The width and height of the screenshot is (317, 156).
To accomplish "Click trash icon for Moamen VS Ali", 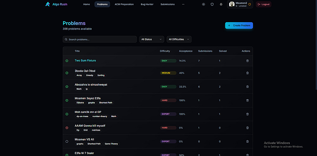I will click(248, 141).
